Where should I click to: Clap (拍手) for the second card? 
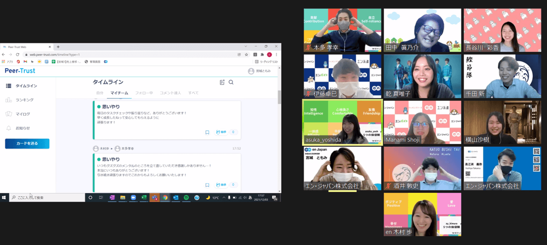pyautogui.click(x=221, y=185)
